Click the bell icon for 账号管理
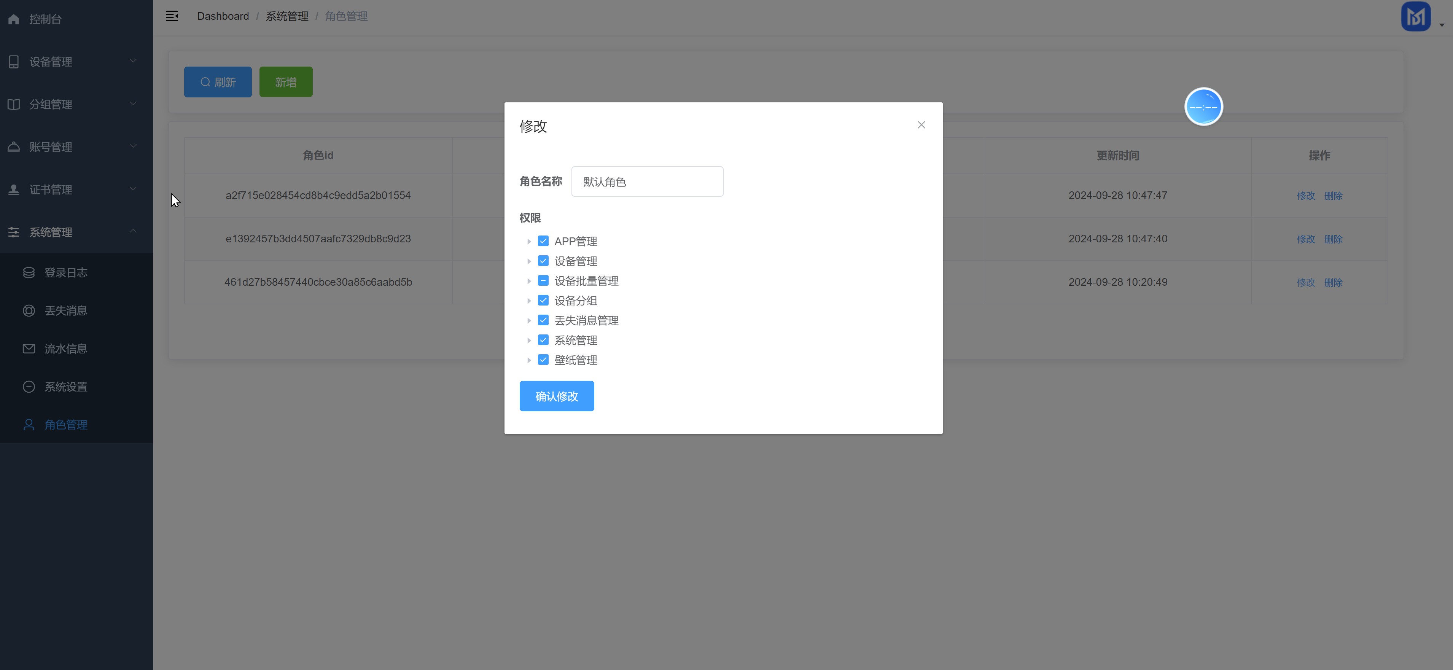 (x=14, y=146)
